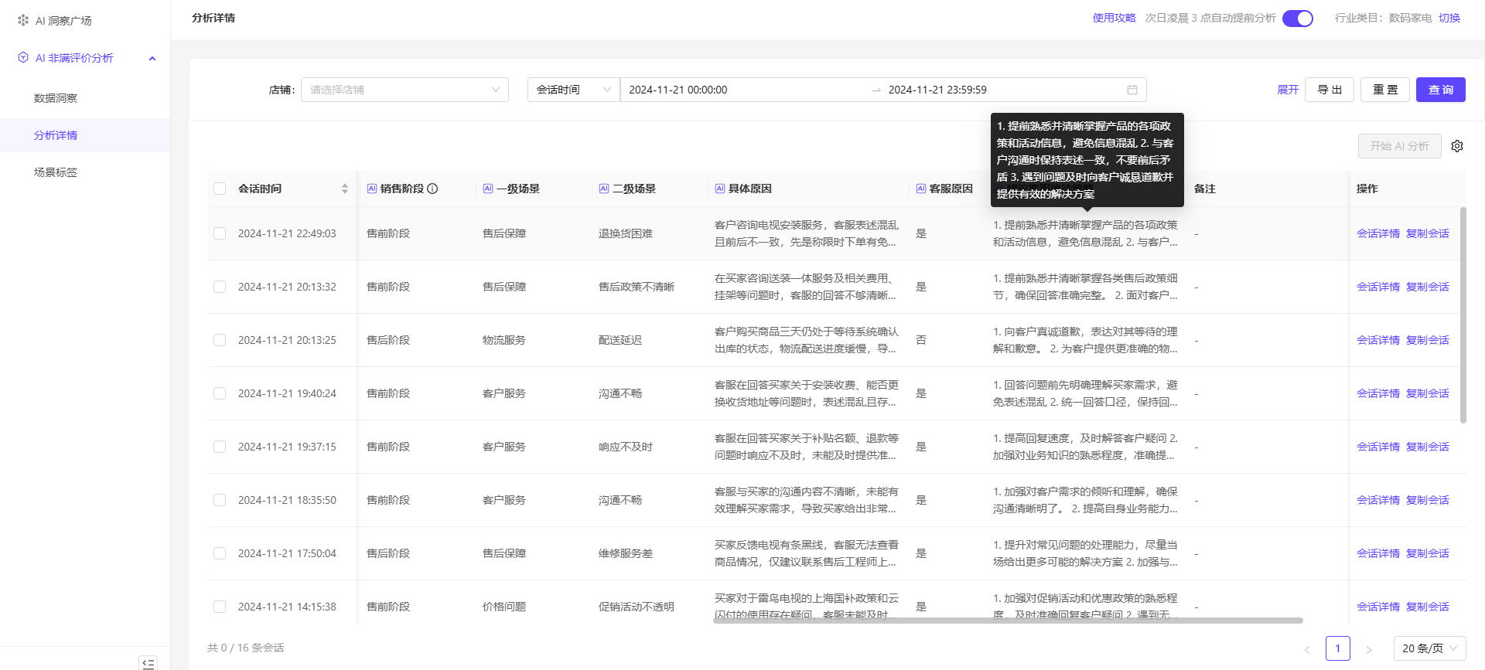
Task: Open 数据洞察 menu item
Action: tap(56, 98)
